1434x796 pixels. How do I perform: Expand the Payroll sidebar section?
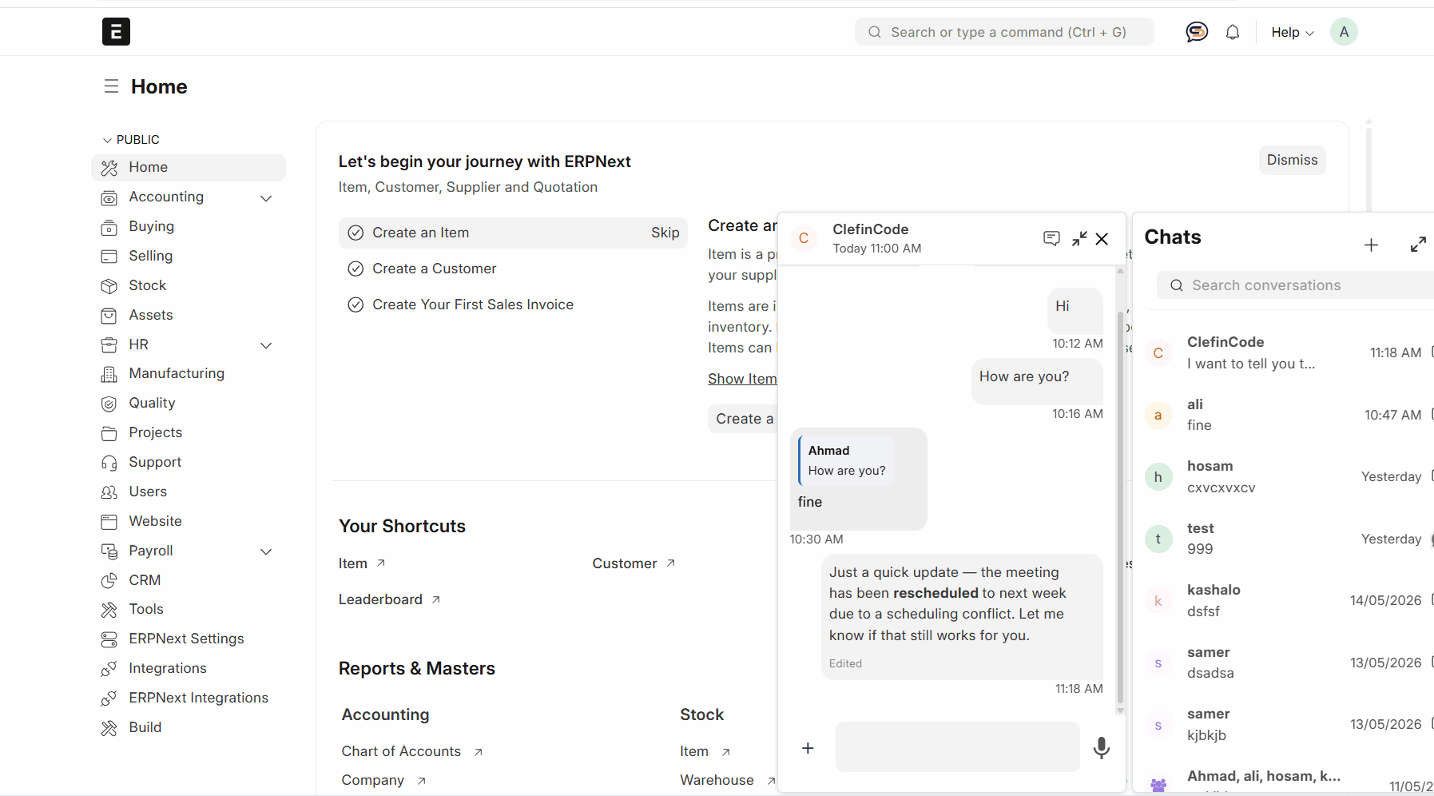click(266, 551)
